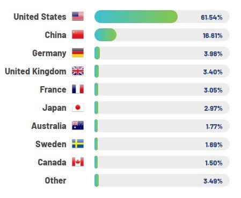This screenshot has height=198, width=241.
Task: Click the China flag icon
Action: [x=78, y=35]
